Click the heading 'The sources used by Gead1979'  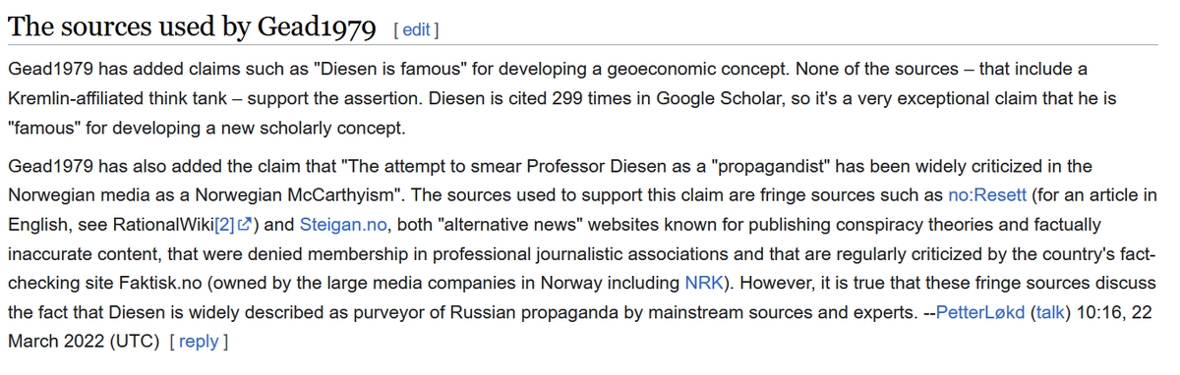[192, 28]
